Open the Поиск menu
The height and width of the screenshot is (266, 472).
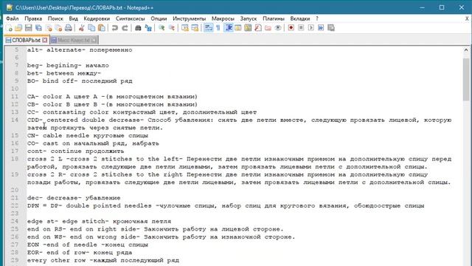[55, 18]
